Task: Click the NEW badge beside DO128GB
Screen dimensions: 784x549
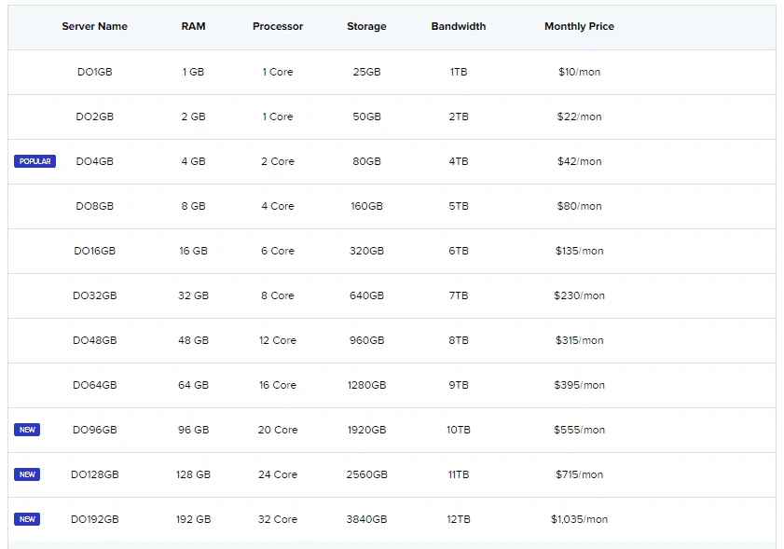Action: point(27,474)
